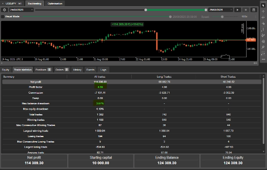The width and height of the screenshot is (267, 170).
Task: Open the Events tab
Action: [90, 70]
